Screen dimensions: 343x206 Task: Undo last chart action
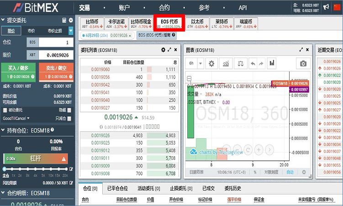pyautogui.click(x=253, y=63)
